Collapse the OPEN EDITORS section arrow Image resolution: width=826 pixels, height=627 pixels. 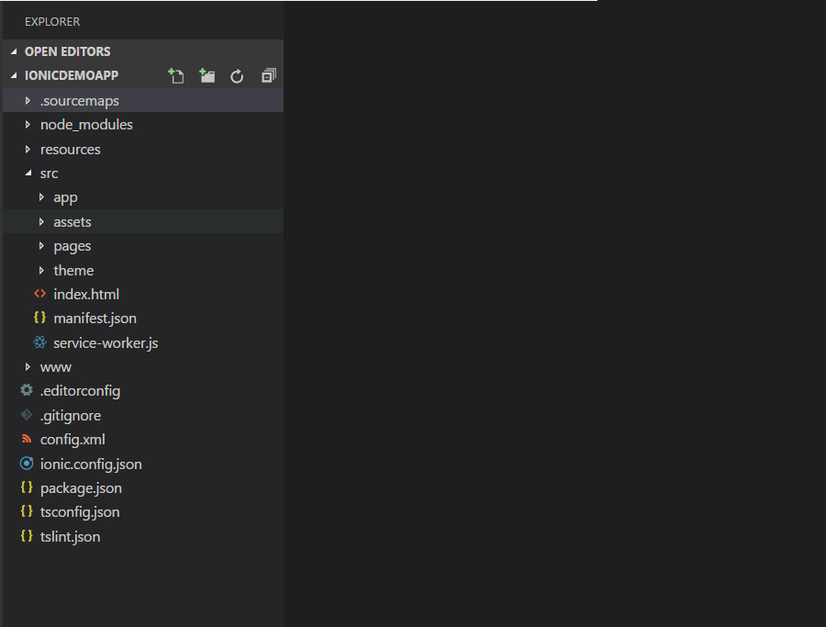pos(14,51)
